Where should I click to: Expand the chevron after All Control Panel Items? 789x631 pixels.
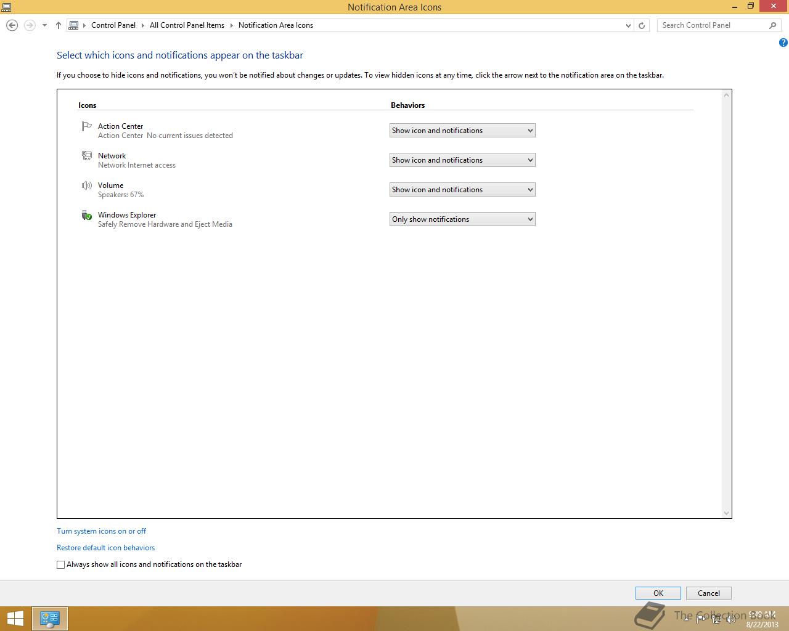point(232,25)
